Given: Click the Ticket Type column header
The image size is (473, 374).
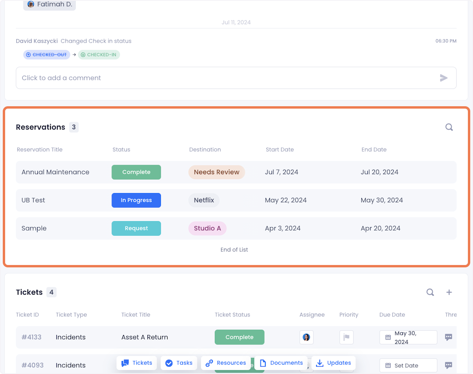Looking at the screenshot, I should (x=71, y=315).
